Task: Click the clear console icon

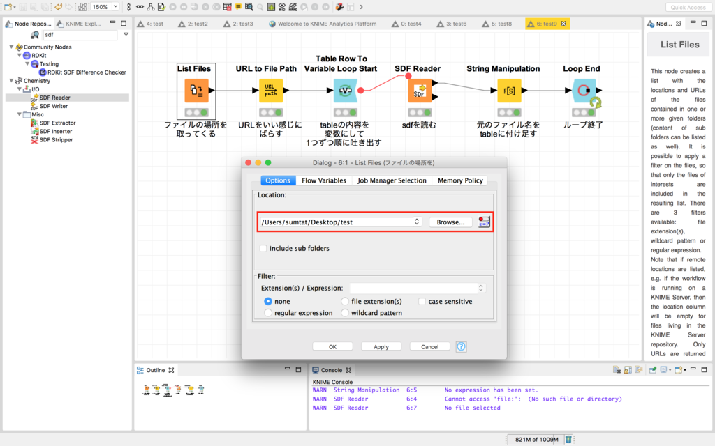Action: (617, 370)
